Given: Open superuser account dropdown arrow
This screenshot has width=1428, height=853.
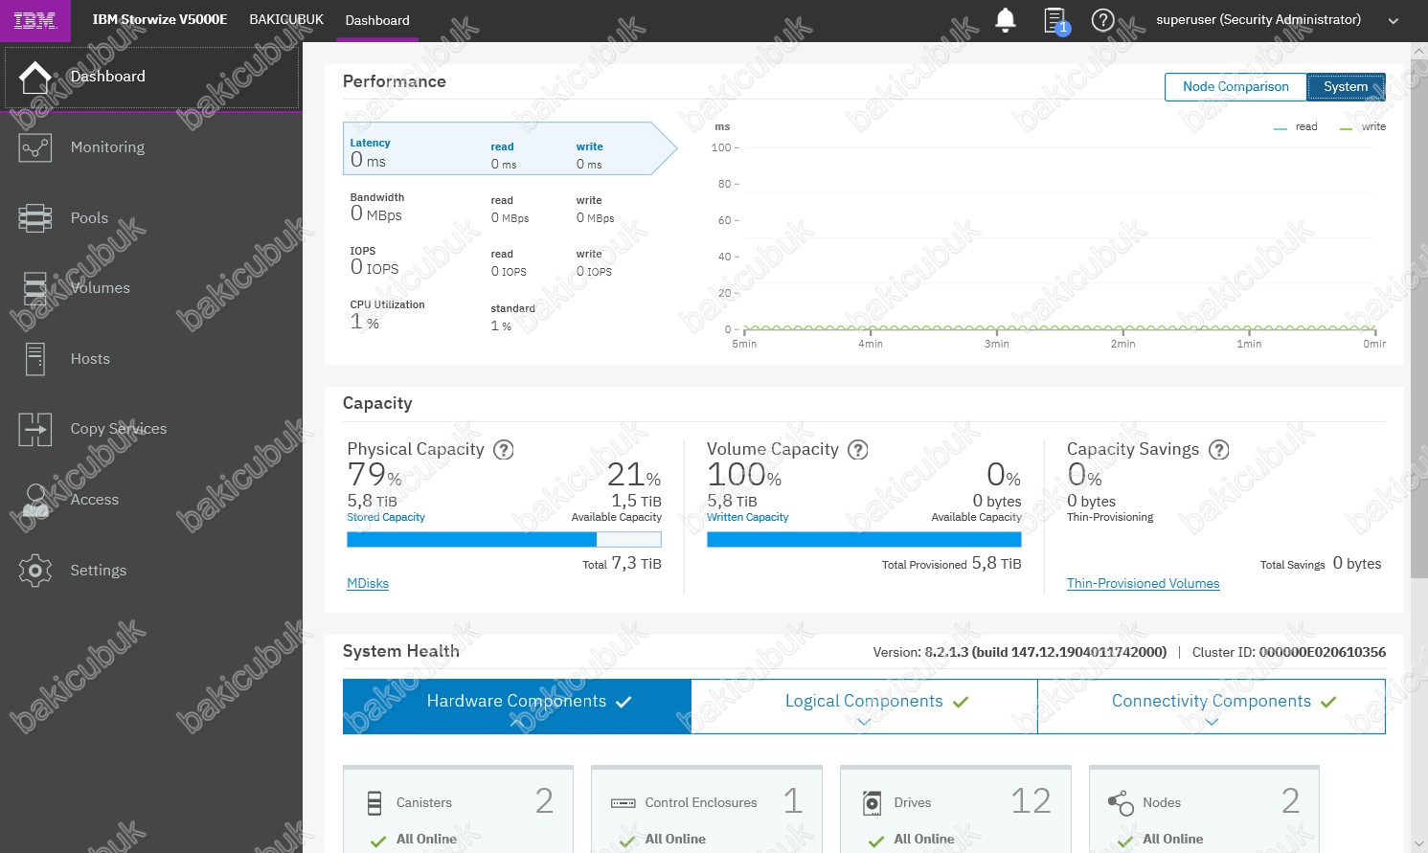Looking at the screenshot, I should [x=1394, y=21].
